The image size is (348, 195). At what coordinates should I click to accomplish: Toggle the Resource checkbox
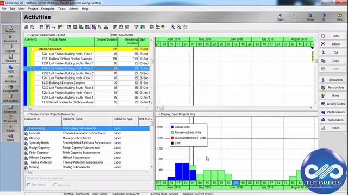[55, 185]
